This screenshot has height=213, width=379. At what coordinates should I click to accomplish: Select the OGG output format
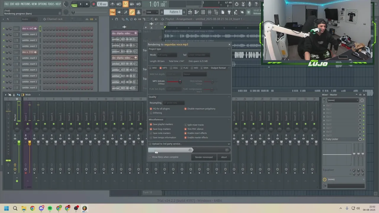tap(174, 68)
